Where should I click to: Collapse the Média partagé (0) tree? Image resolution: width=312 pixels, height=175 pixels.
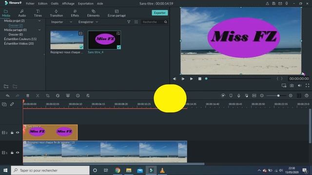(39, 30)
